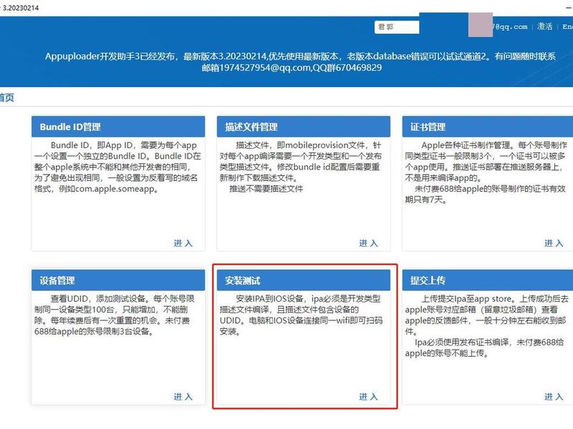The image size is (573, 429).
Task: Click the announcement banner about Appuploader开发助手3
Action: coord(300,61)
